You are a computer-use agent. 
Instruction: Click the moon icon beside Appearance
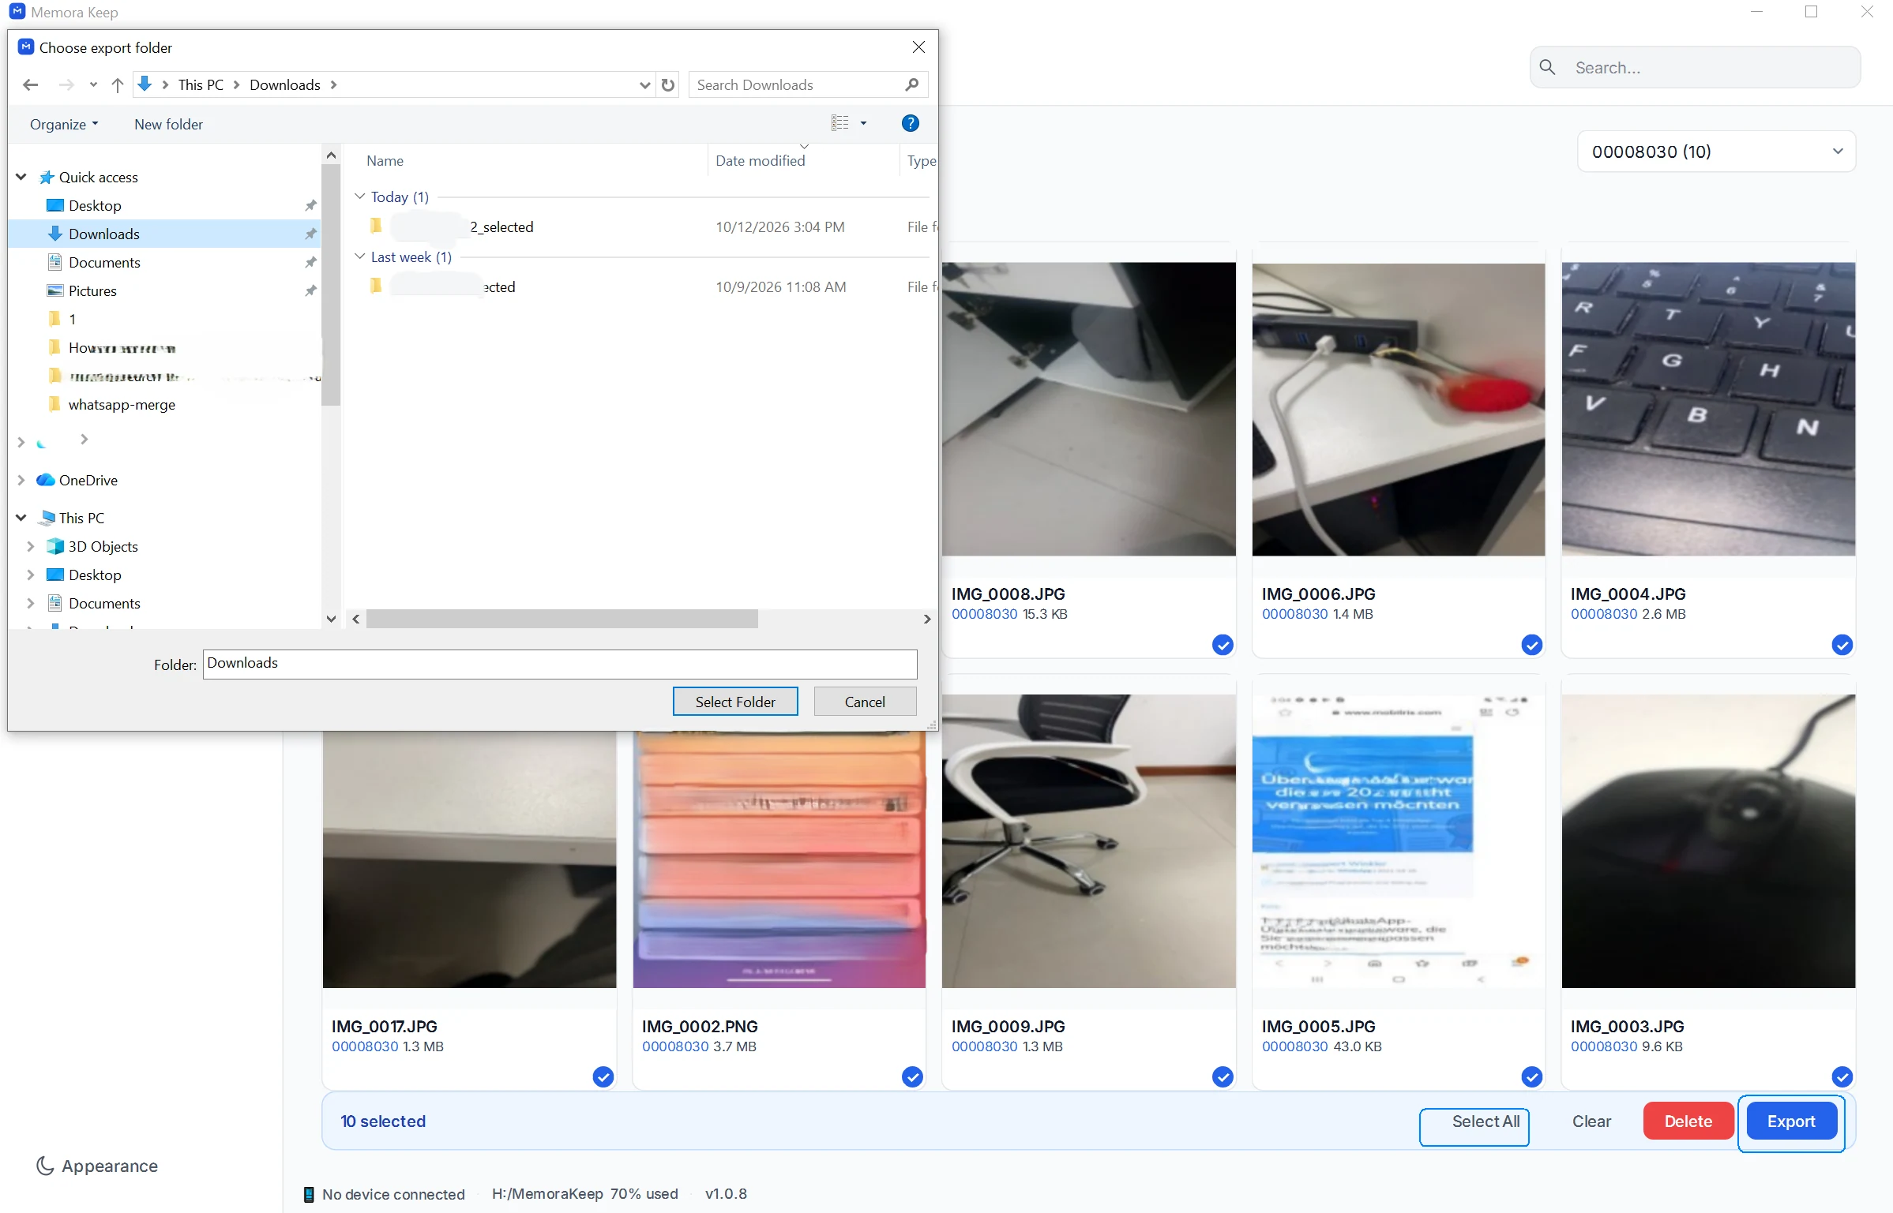(x=45, y=1166)
